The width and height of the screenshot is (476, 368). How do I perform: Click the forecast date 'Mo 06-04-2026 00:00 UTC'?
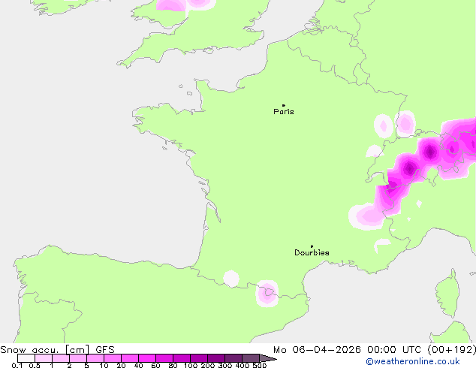tap(349, 350)
